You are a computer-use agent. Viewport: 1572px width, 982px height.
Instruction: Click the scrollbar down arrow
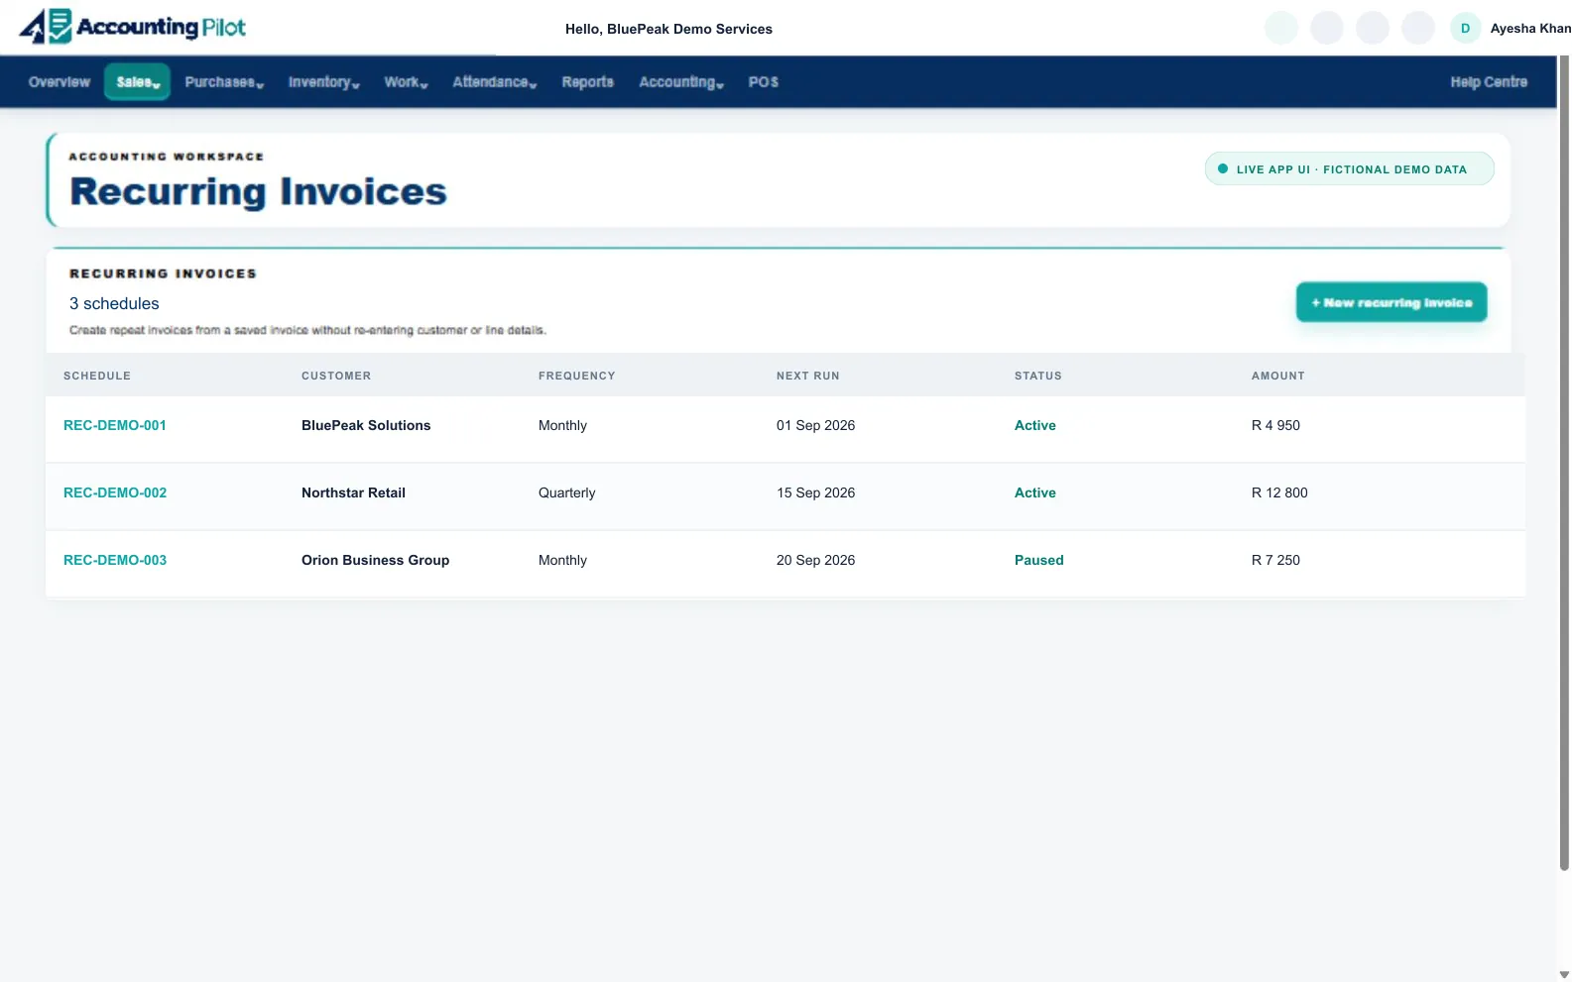1564,975
